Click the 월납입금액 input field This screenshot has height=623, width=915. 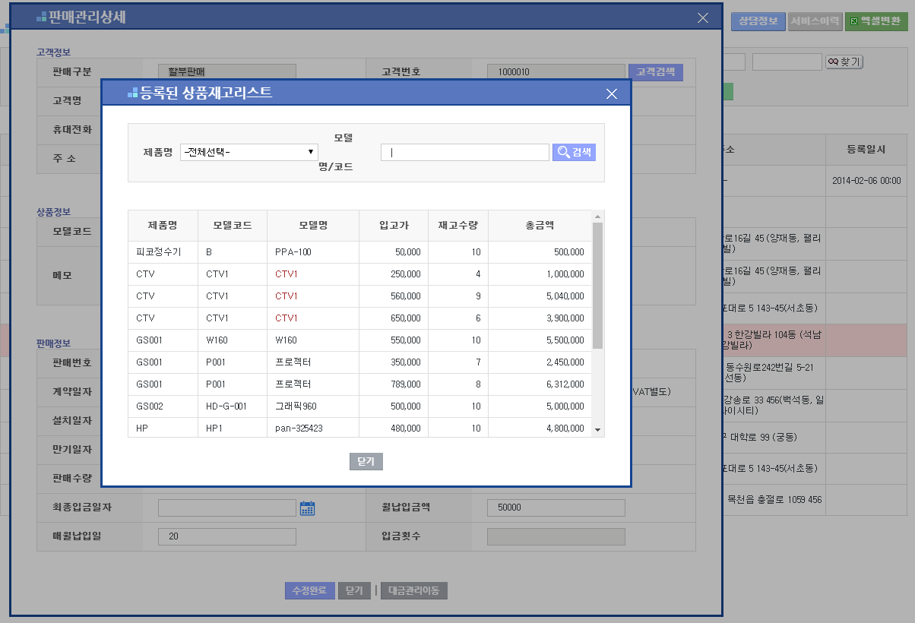[556, 508]
